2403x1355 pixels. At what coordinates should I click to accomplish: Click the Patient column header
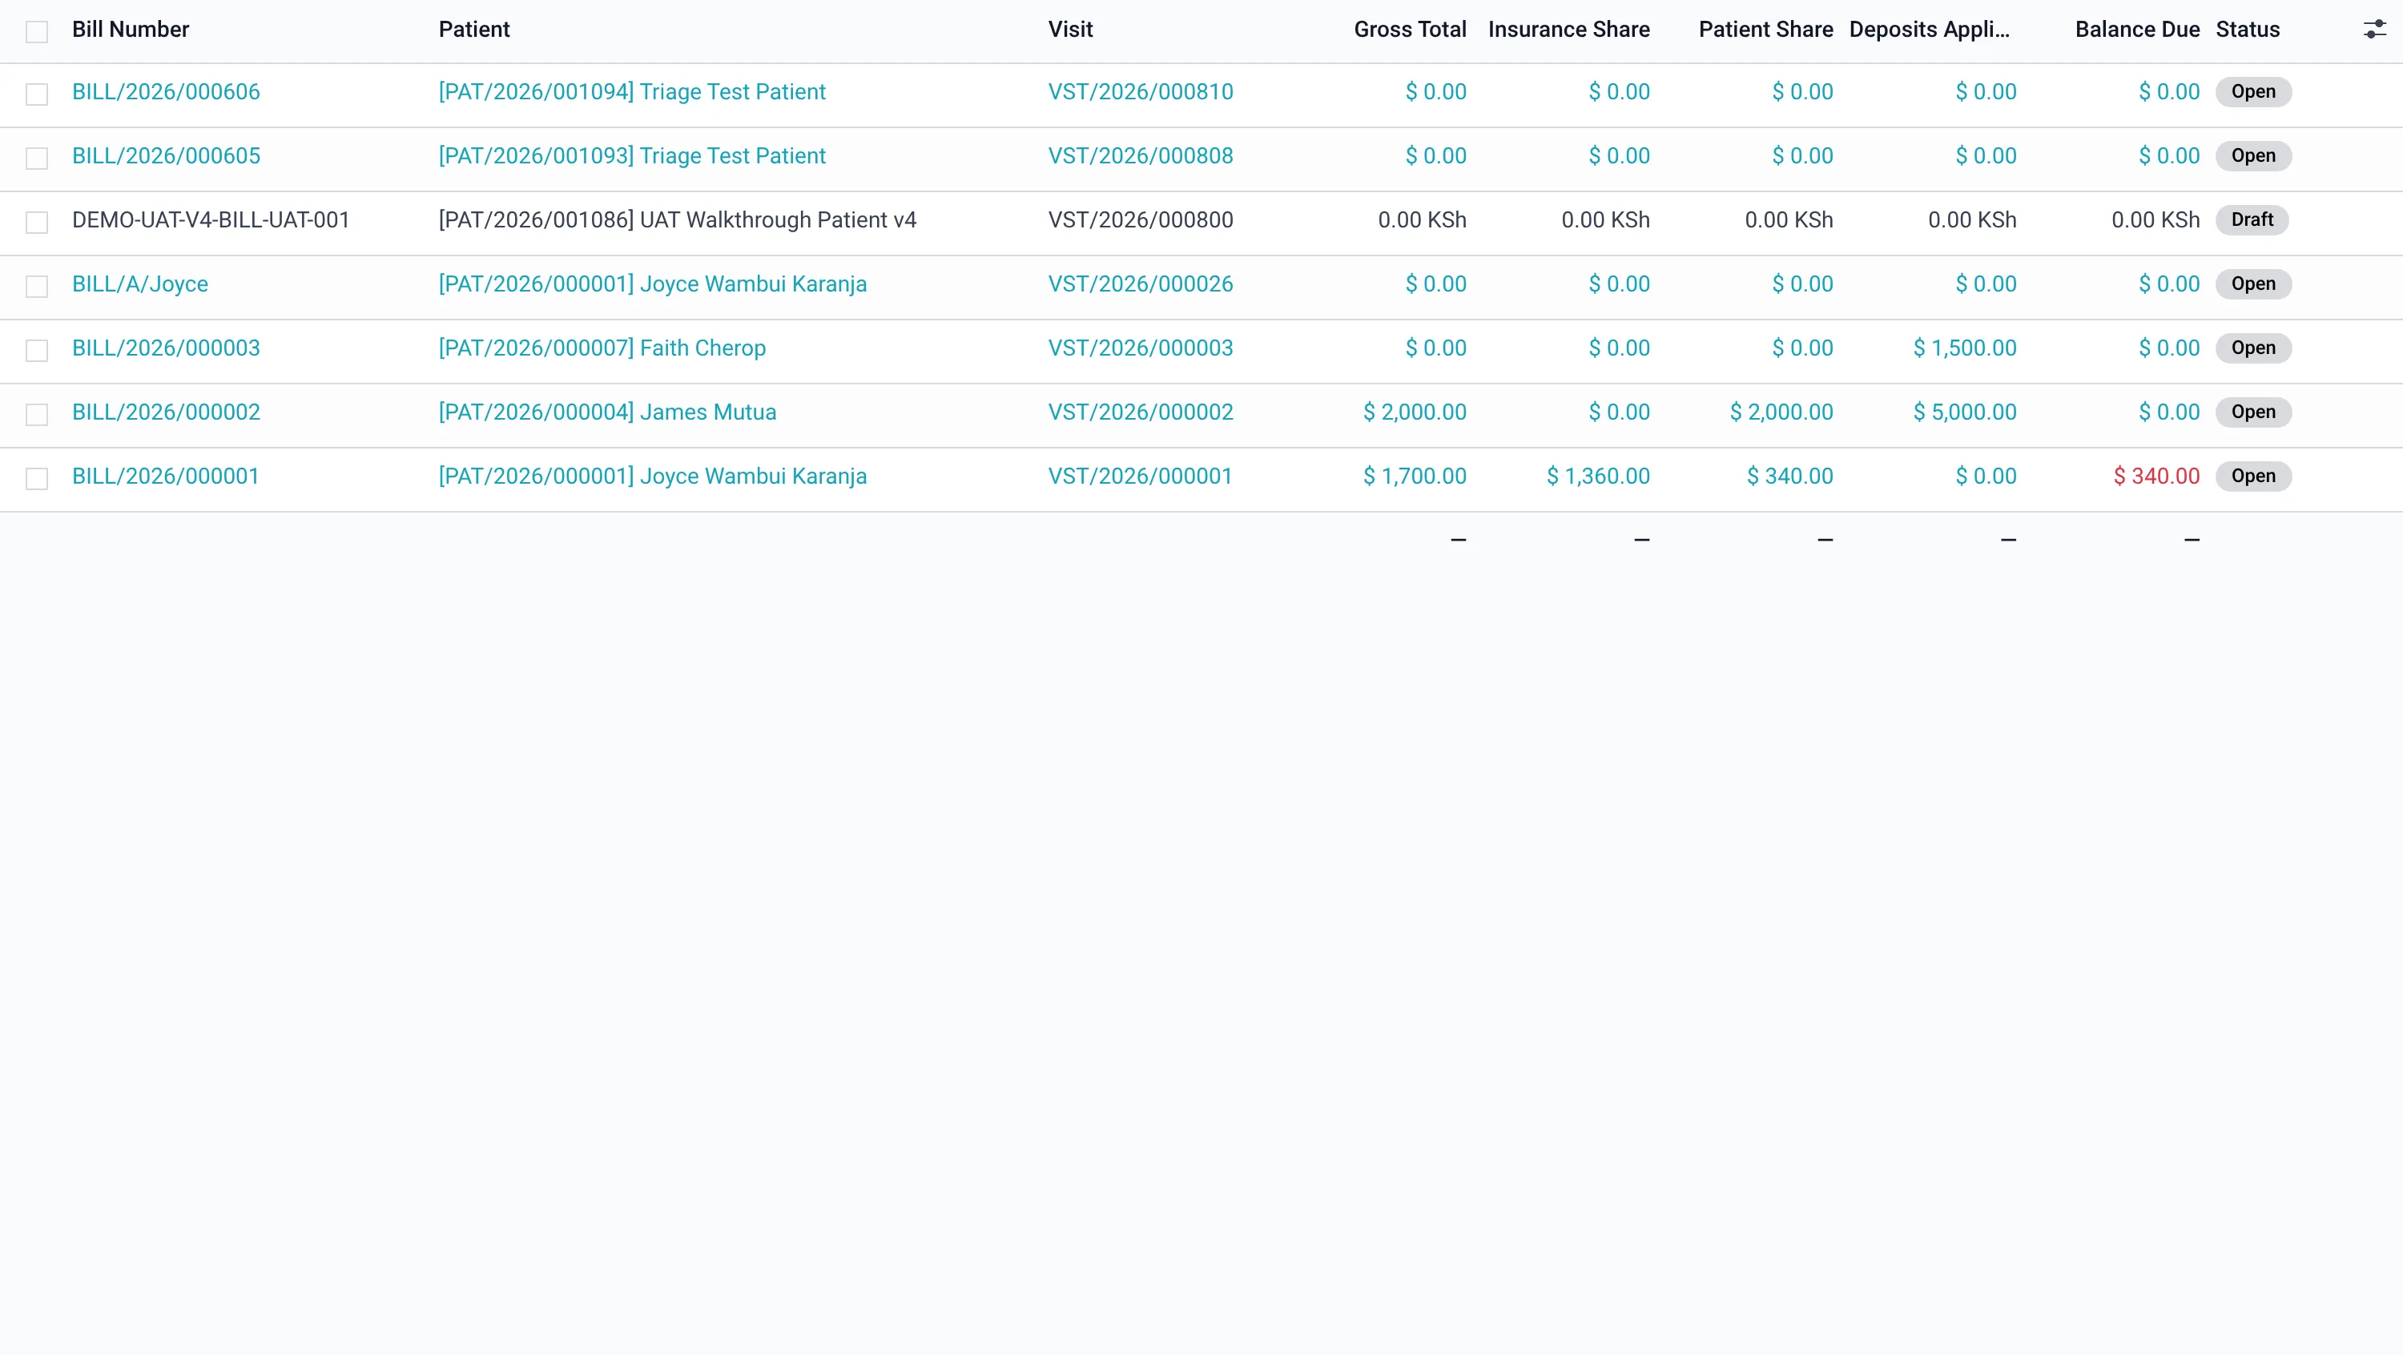tap(474, 30)
